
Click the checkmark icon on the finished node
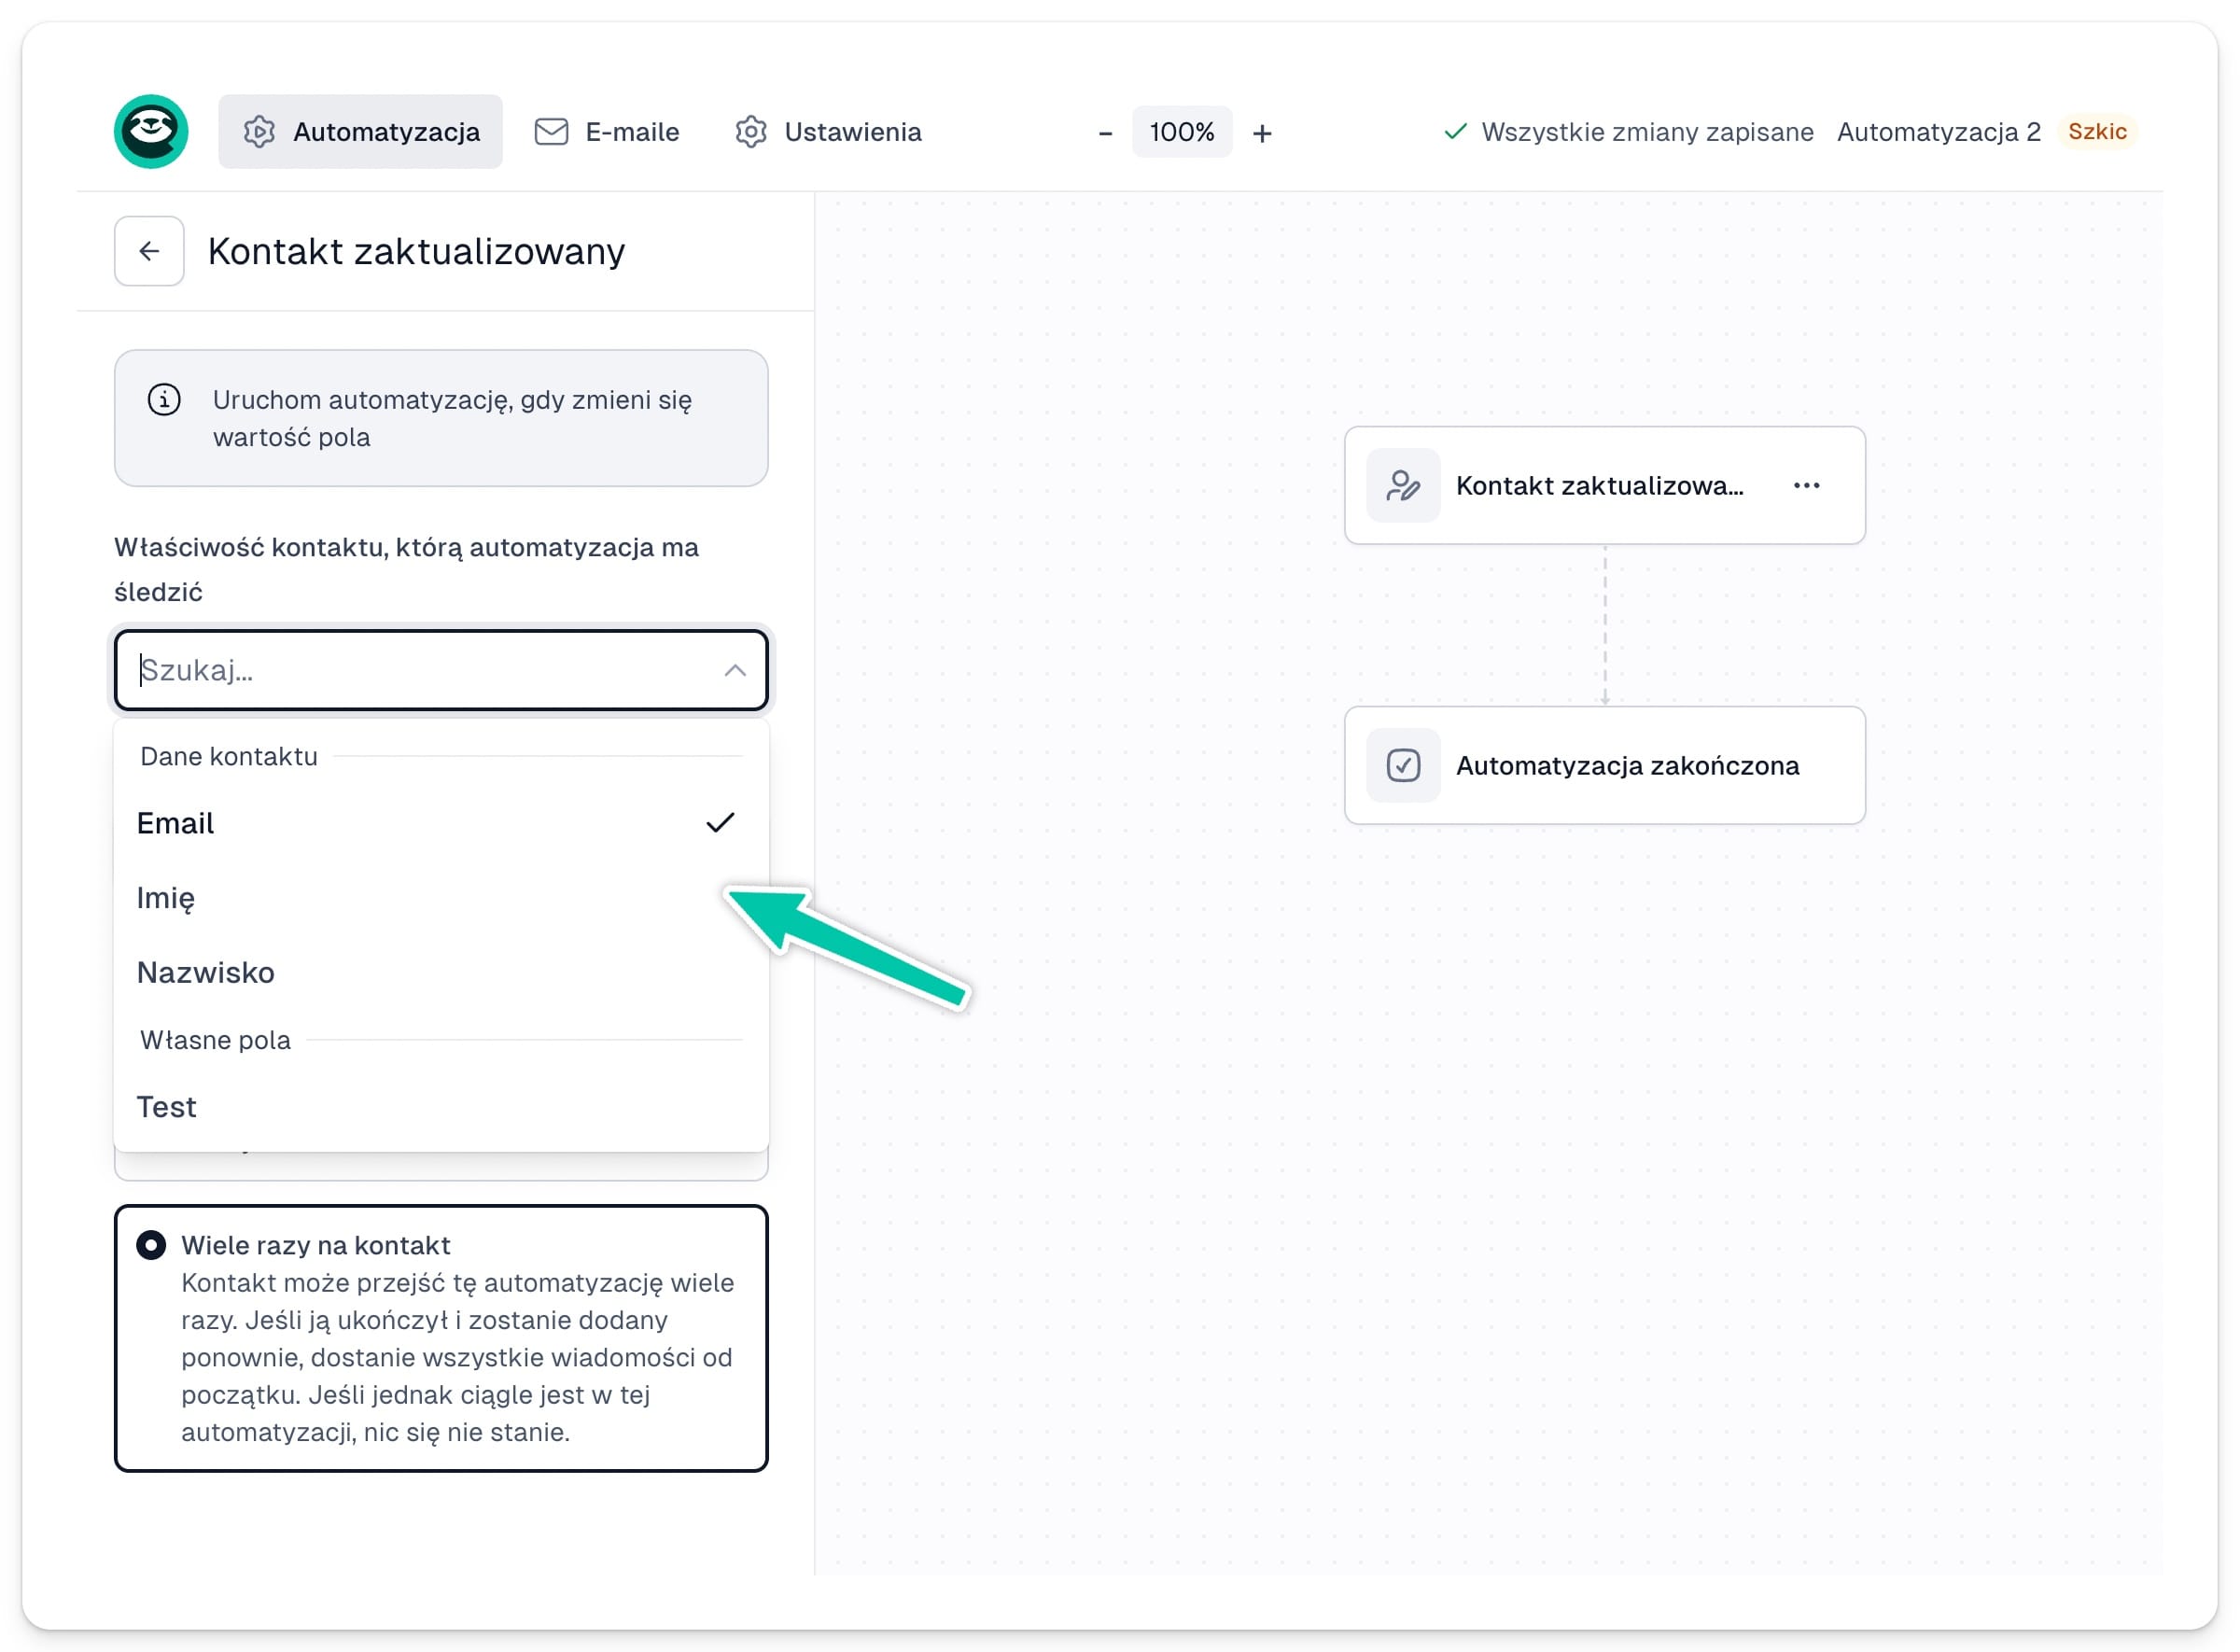coord(1403,766)
